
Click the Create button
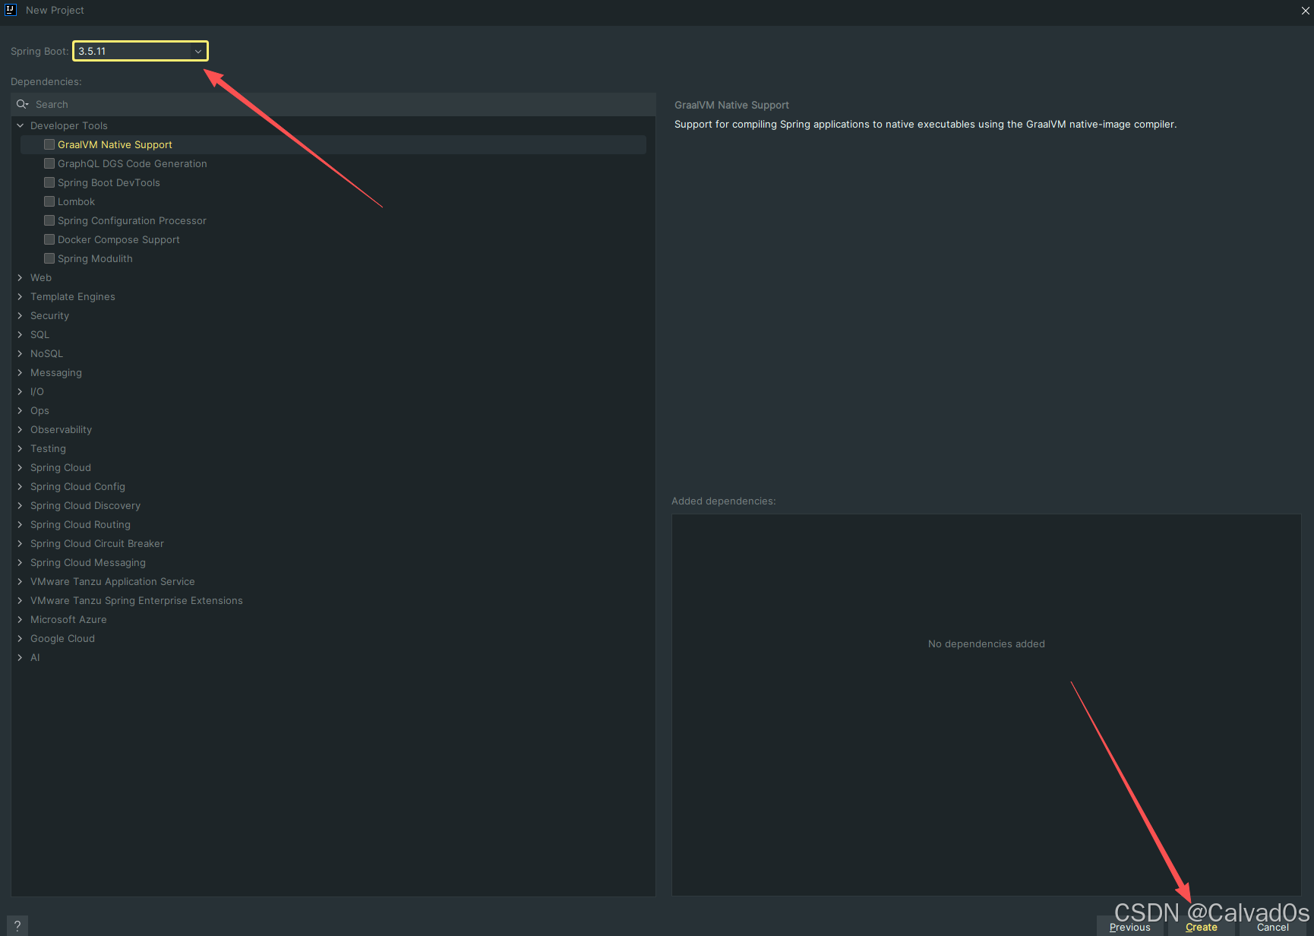coord(1201,927)
